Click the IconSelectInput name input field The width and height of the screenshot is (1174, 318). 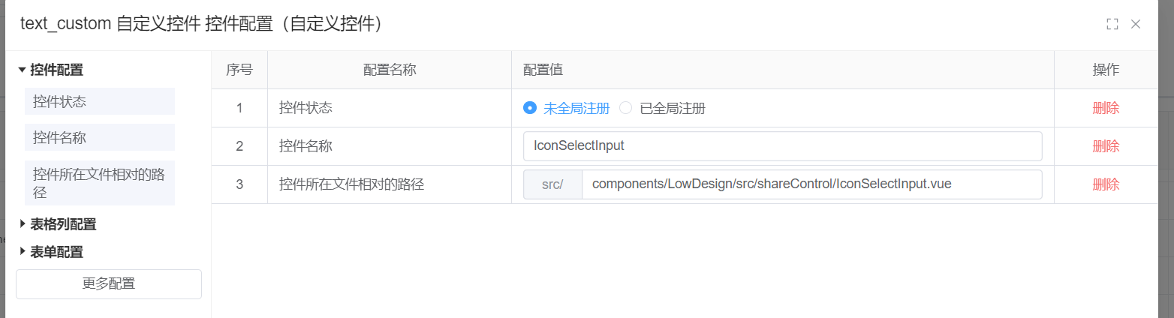[782, 146]
